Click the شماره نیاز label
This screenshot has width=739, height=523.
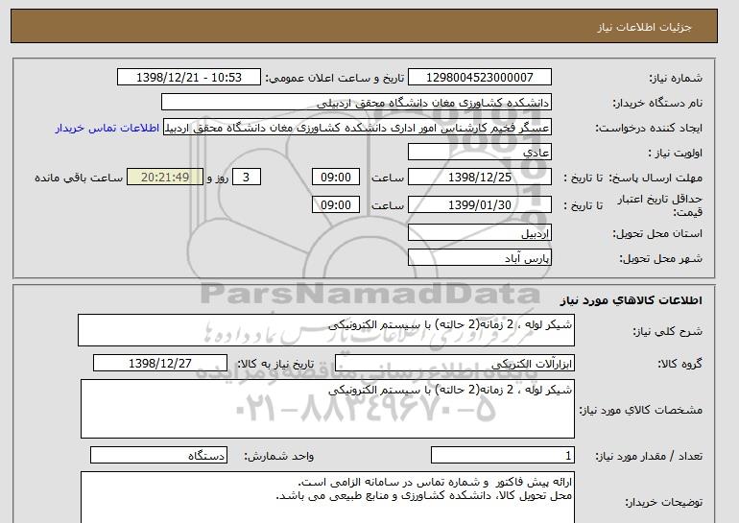676,78
